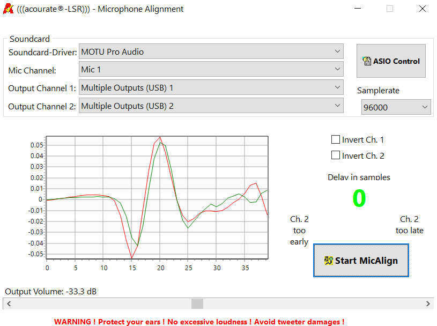Click the Output Volume scrollbar thumb
Image resolution: width=437 pixels, height=326 pixels.
tap(197, 303)
